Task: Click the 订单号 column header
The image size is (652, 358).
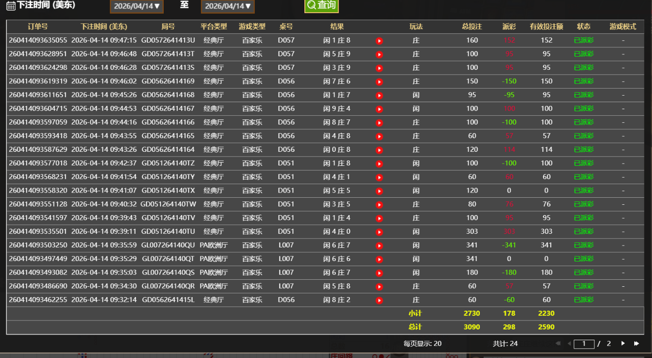Action: point(38,27)
